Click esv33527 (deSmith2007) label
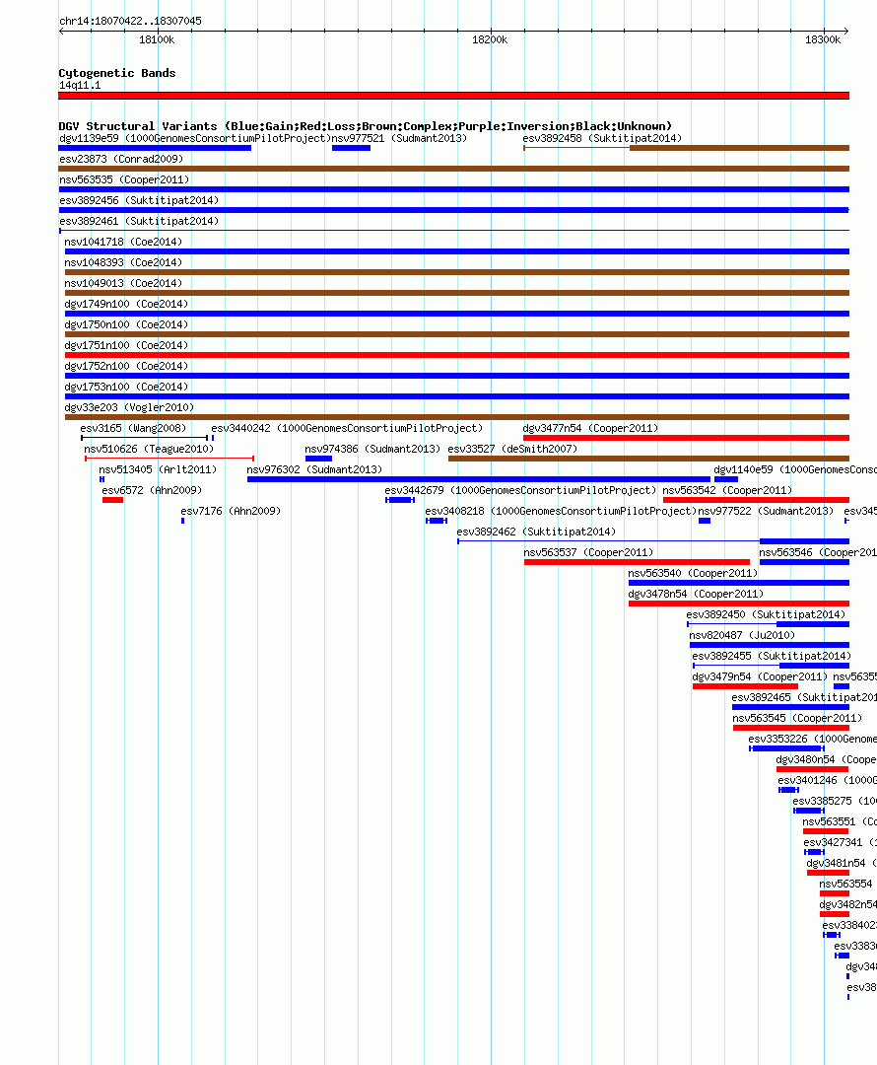This screenshot has height=1065, width=877. pyautogui.click(x=512, y=449)
